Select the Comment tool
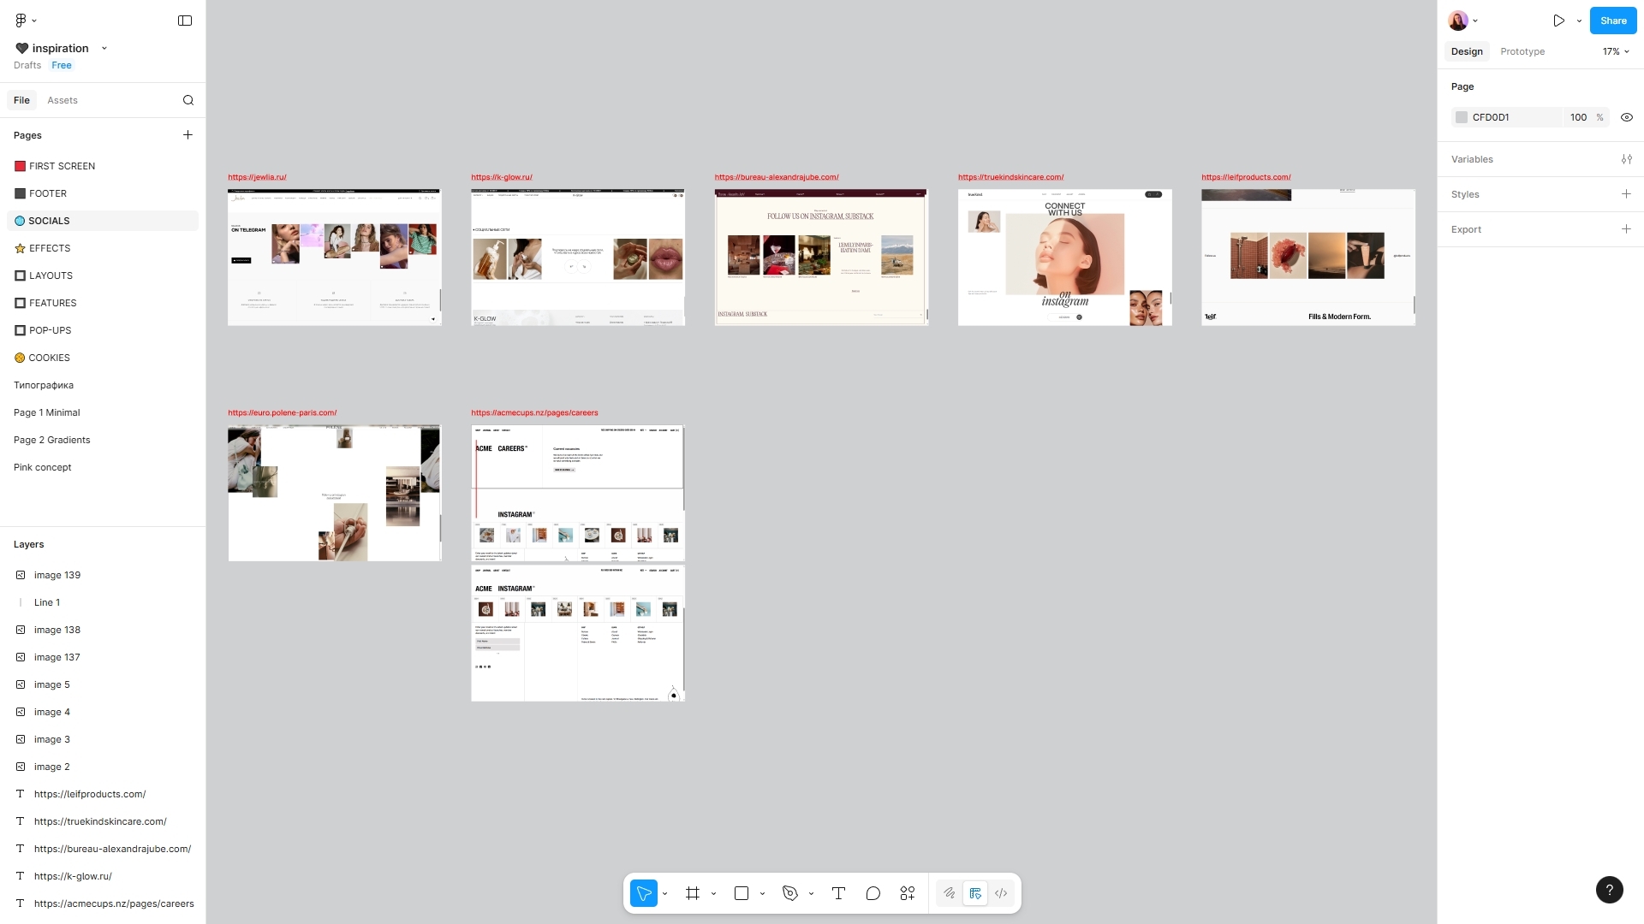Viewport: 1644px width, 924px height. [x=873, y=893]
